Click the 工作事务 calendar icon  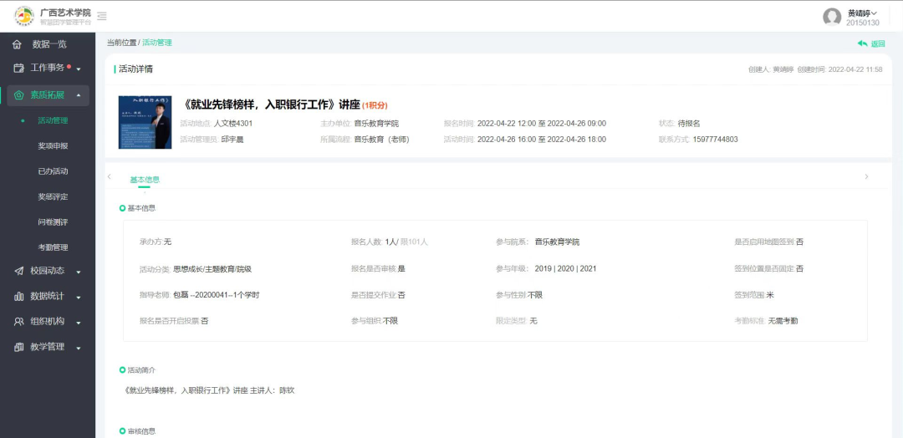(18, 68)
